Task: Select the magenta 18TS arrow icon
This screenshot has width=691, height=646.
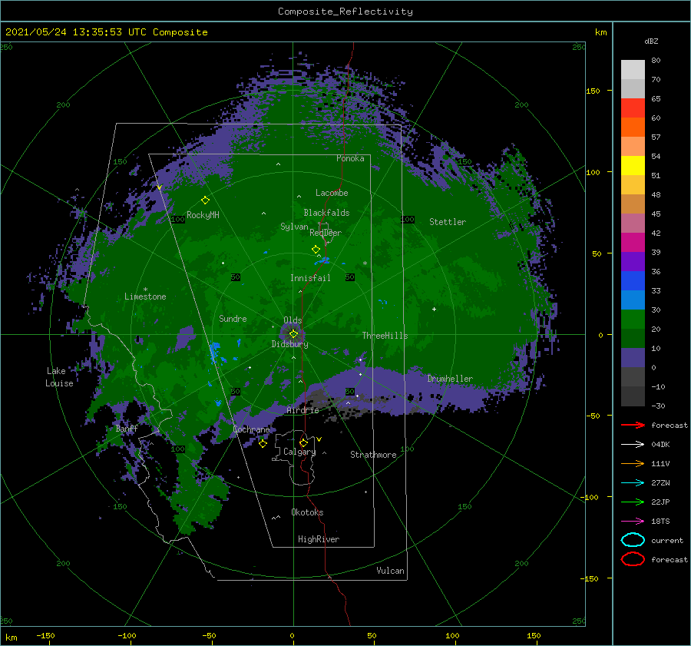Action: [x=633, y=521]
